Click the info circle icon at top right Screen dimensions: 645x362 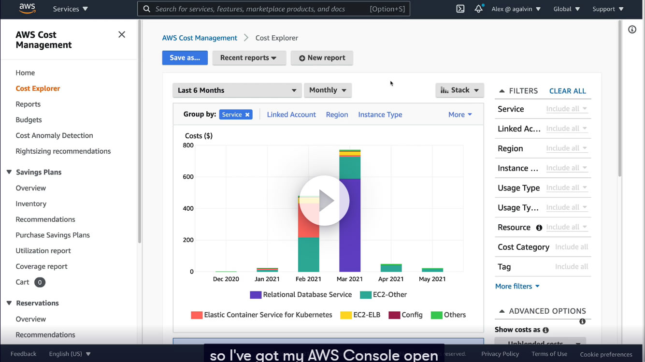(632, 29)
